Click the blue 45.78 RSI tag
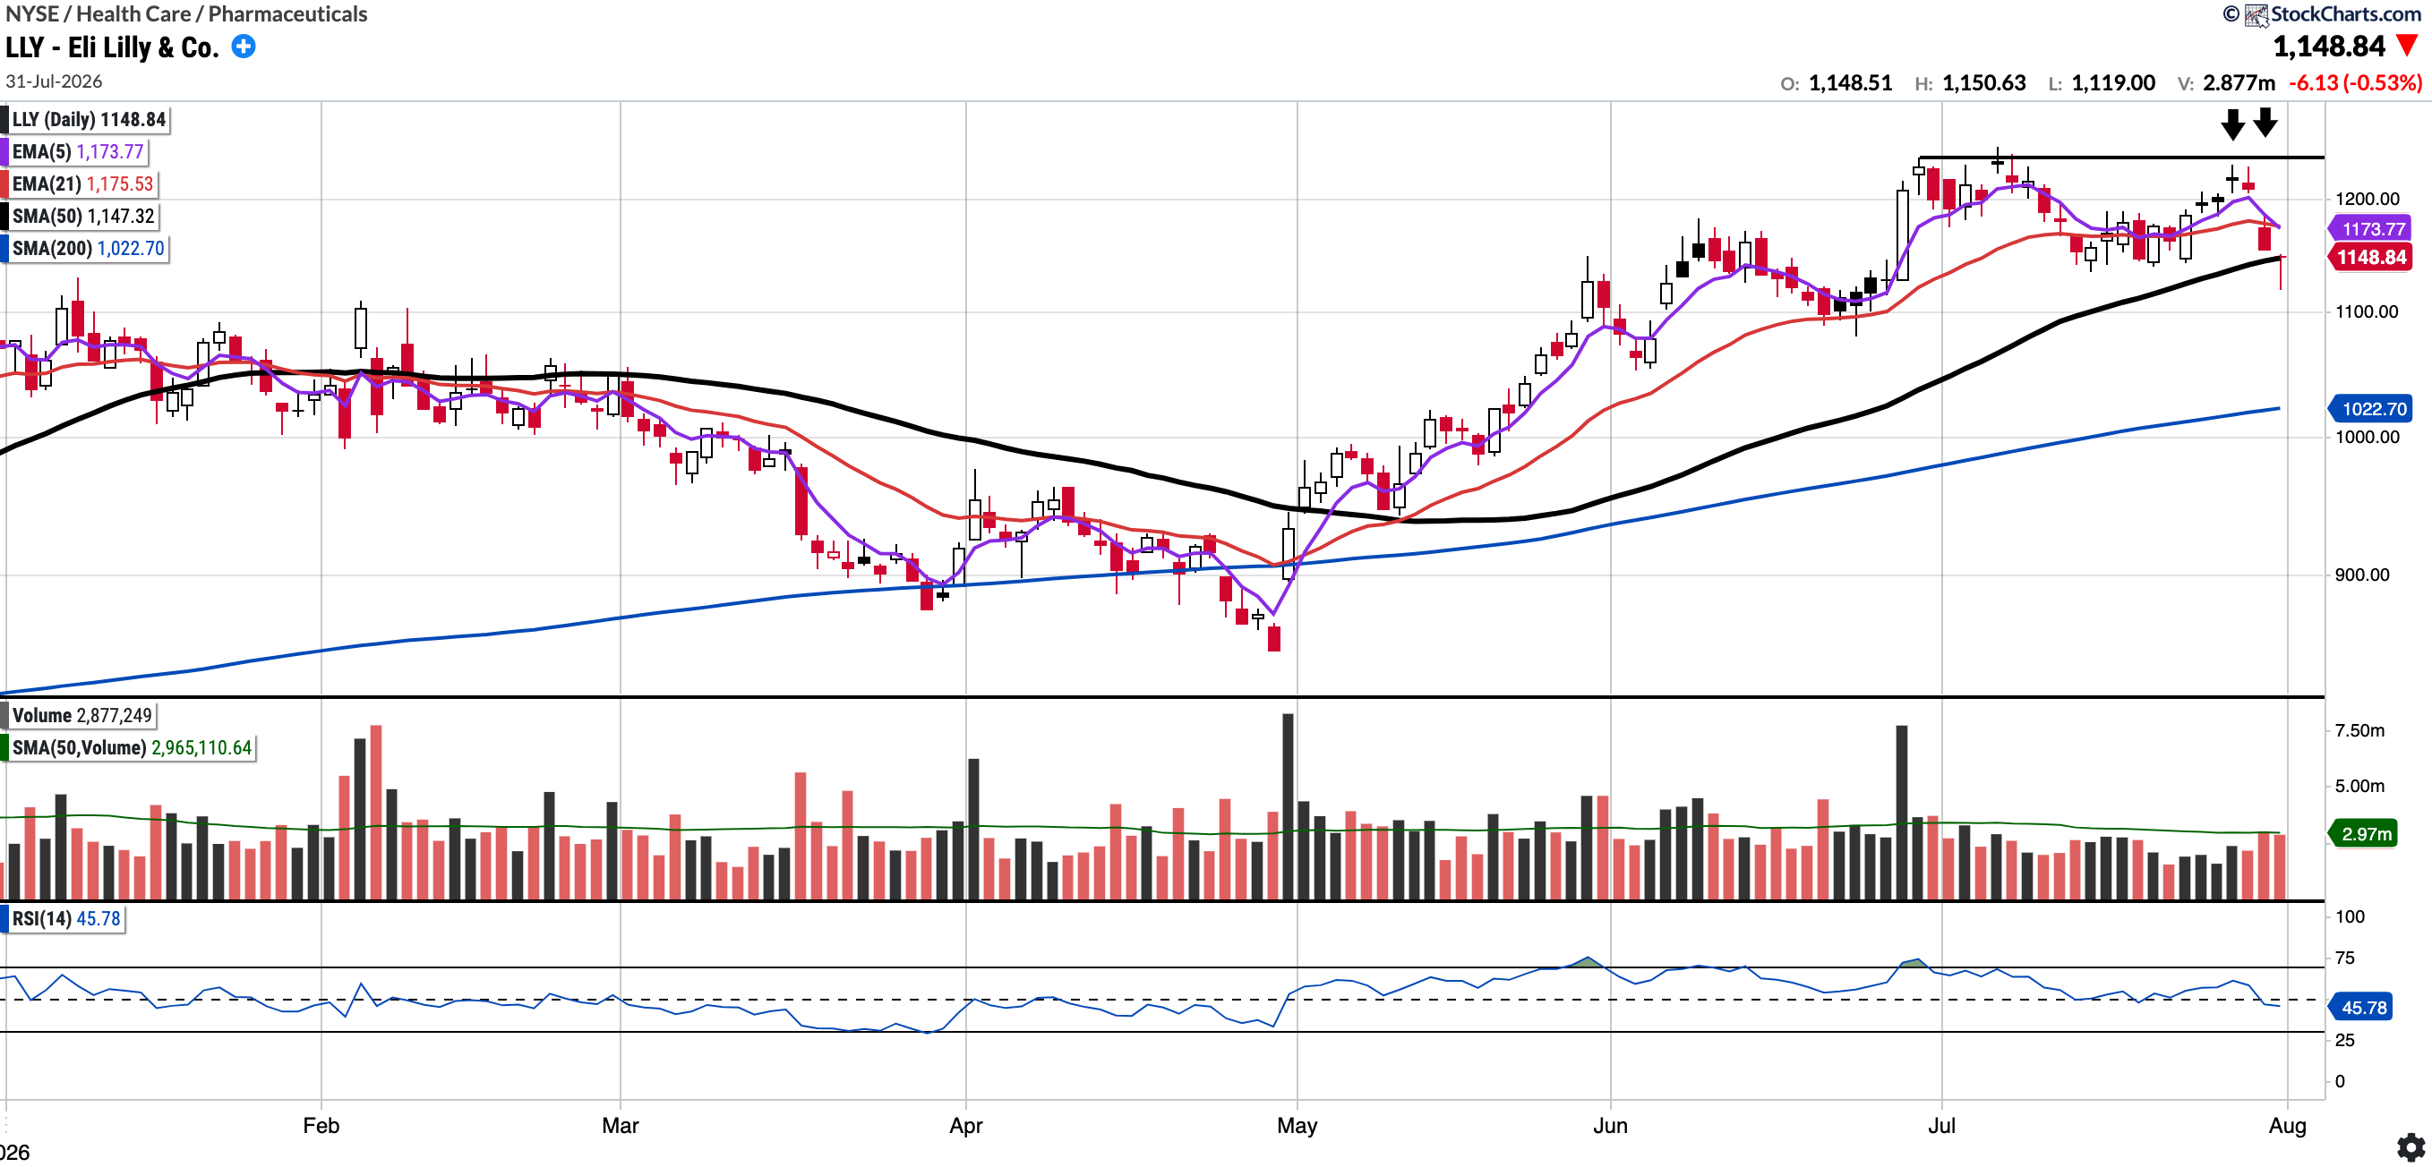This screenshot has height=1167, width=2432. coord(2362,1007)
